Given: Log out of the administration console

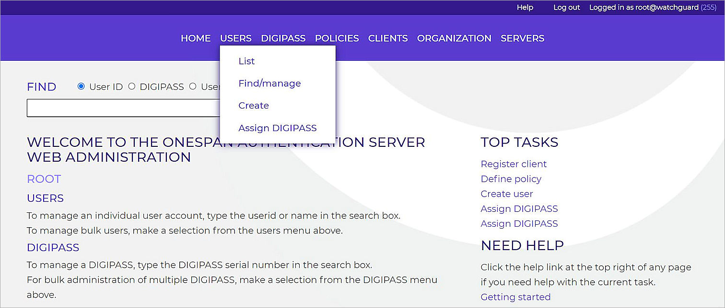Looking at the screenshot, I should [x=566, y=8].
